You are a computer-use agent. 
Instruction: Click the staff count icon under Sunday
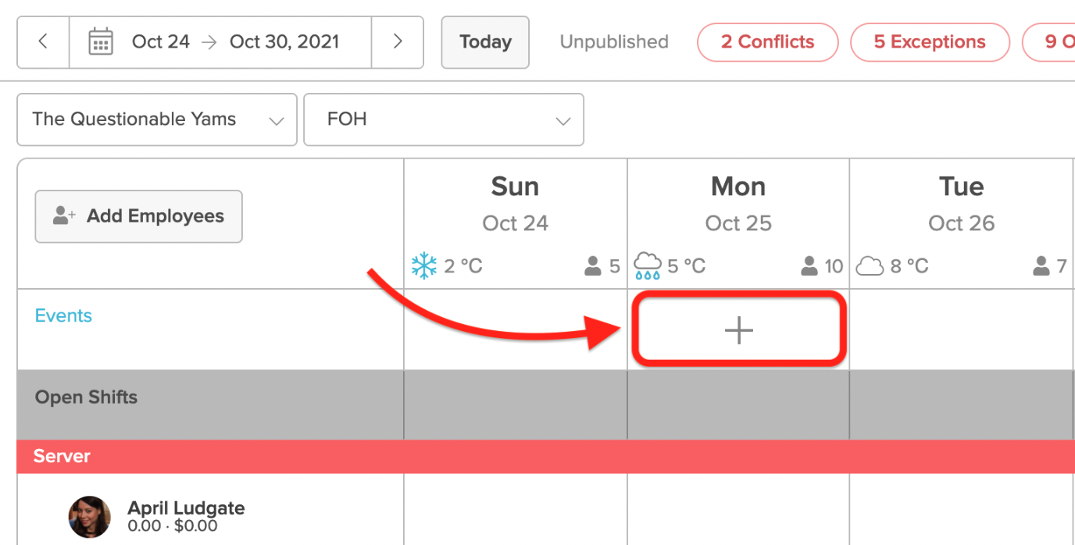[593, 266]
